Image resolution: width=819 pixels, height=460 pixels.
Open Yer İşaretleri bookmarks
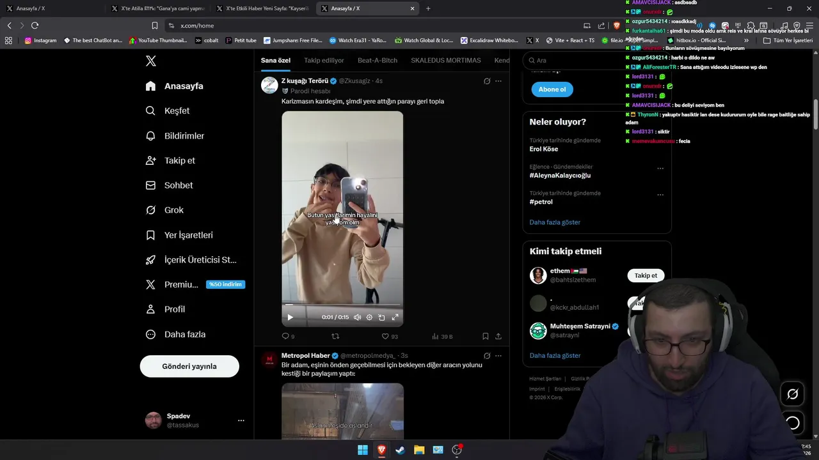179,235
